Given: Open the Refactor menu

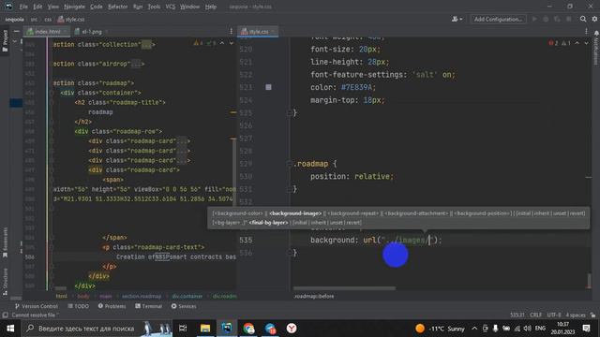Looking at the screenshot, I should pos(117,7).
